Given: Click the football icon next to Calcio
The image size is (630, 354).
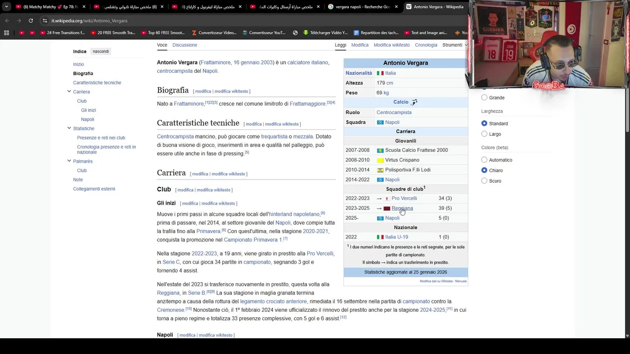Looking at the screenshot, I should (414, 102).
